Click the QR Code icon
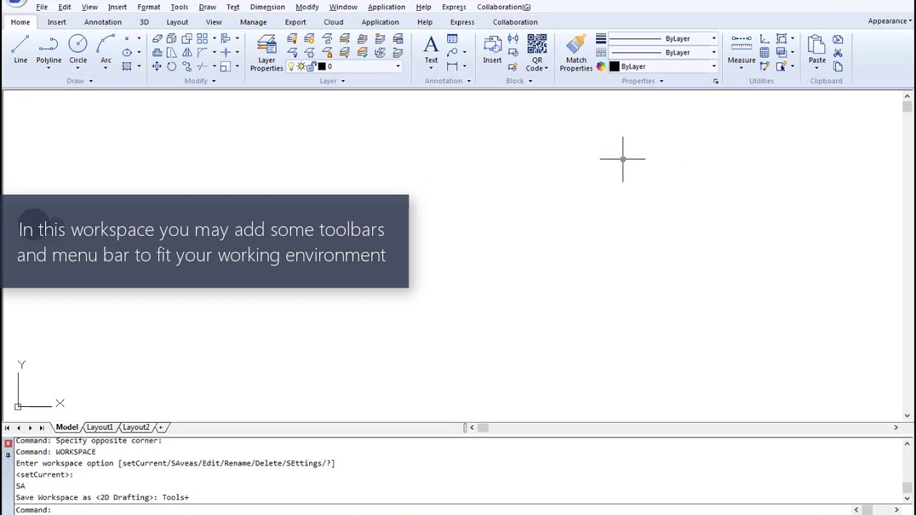The image size is (916, 515). coord(537,52)
